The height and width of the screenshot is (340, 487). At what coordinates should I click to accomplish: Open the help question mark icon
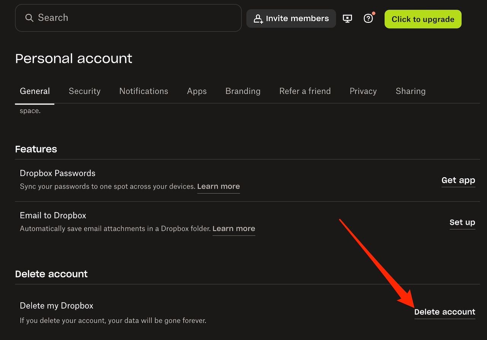368,18
